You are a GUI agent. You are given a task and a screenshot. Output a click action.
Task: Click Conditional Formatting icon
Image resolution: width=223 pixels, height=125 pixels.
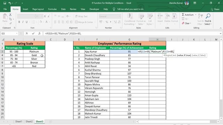tap(130, 16)
